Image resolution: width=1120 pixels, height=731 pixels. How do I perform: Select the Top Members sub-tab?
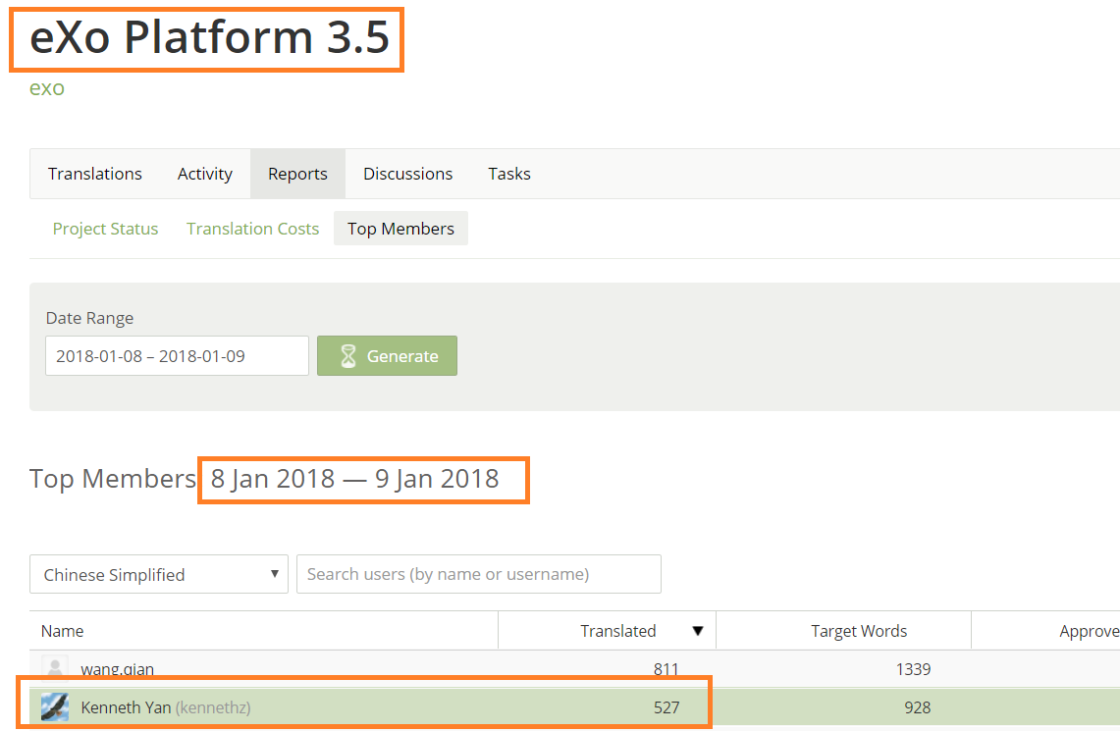coord(400,229)
